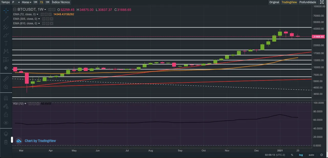
Task: Toggle magnet mode for drawings
Action: [6, 98]
